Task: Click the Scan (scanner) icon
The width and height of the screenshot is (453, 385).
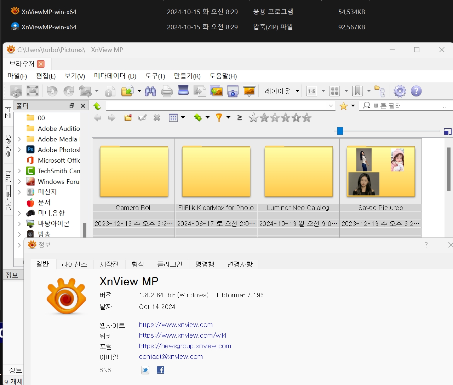Action: click(x=183, y=91)
